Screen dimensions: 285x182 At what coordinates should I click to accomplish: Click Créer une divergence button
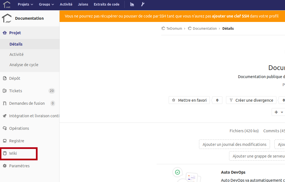[x=251, y=100]
